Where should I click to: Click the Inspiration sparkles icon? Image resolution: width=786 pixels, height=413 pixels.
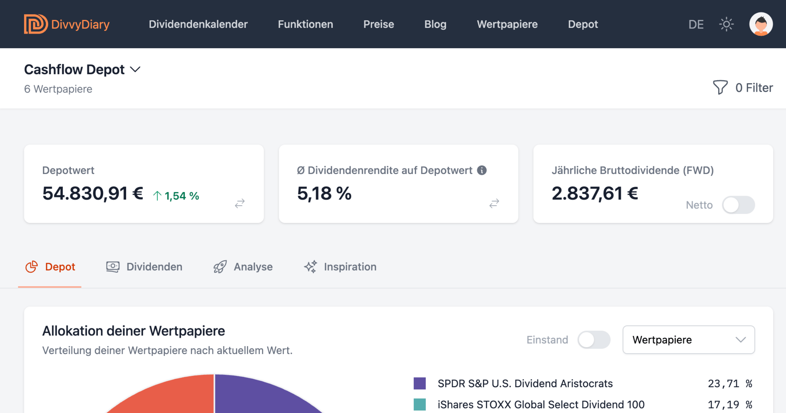tap(310, 267)
